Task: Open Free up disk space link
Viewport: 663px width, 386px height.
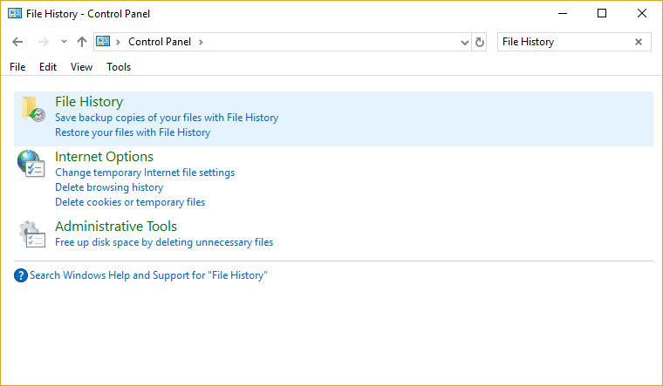Action: coord(164,242)
